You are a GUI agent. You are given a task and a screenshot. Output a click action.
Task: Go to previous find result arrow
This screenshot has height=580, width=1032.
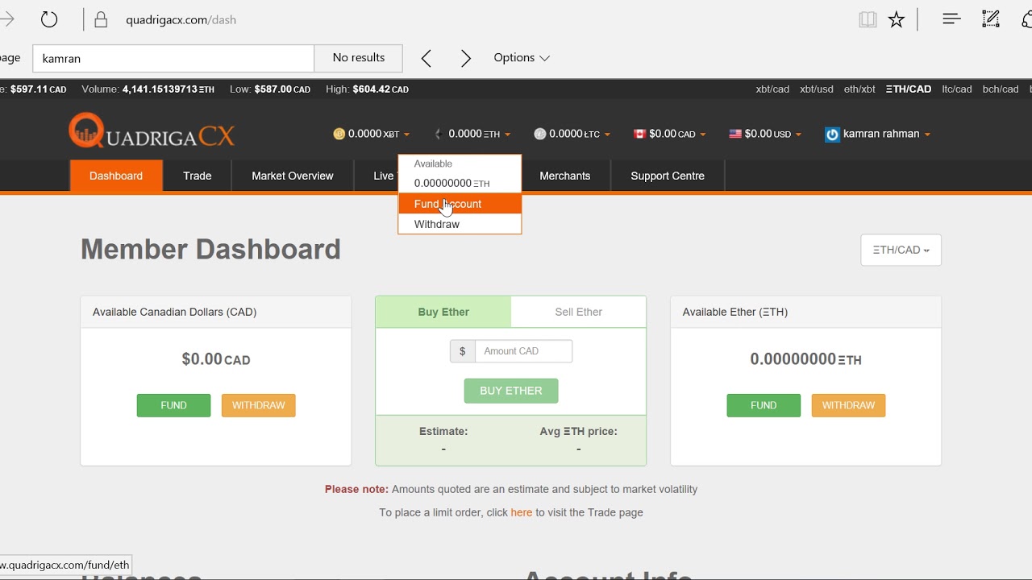(427, 58)
